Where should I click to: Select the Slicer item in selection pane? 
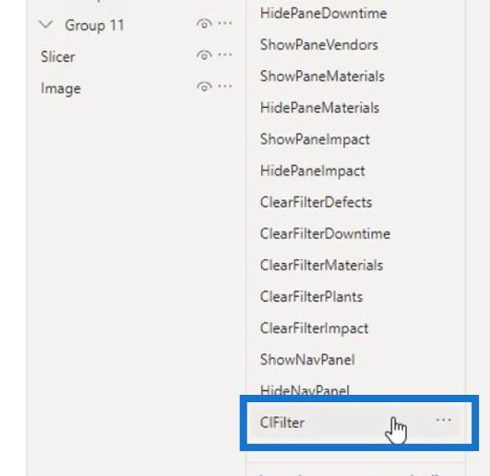(58, 57)
